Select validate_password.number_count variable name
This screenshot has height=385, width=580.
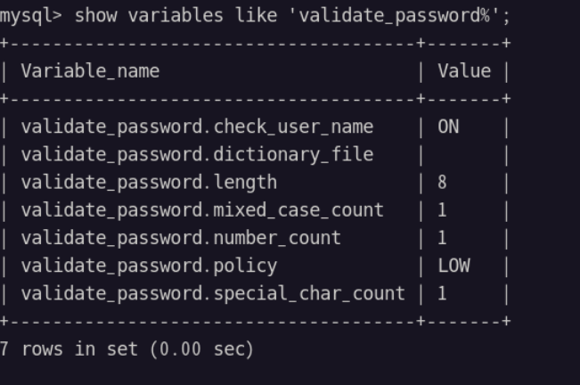pos(181,238)
